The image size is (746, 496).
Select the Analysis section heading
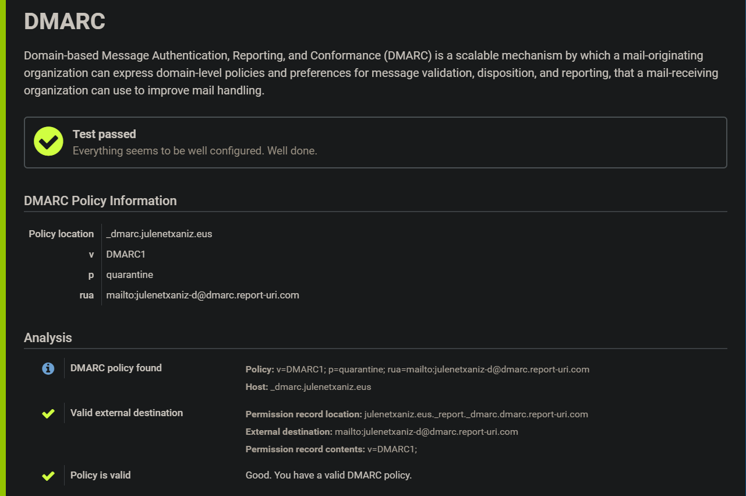click(x=48, y=338)
